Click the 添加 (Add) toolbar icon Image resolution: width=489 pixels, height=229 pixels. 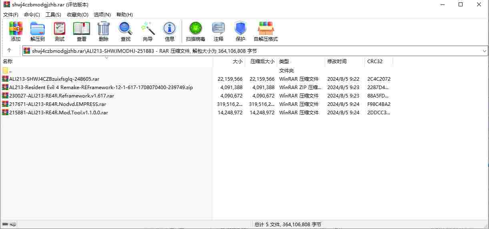coord(16,28)
